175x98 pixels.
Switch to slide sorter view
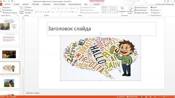click(146, 97)
